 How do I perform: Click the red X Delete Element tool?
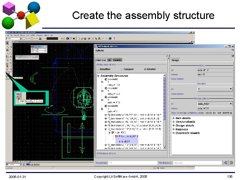click(x=7, y=70)
